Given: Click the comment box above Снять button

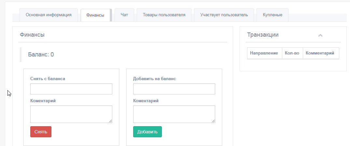Looking at the screenshot, I should tap(71, 114).
